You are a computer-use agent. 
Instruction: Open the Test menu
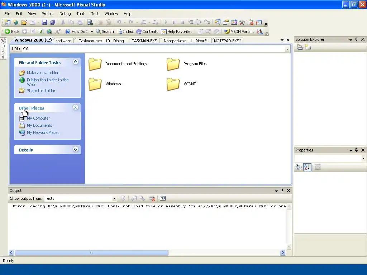[95, 14]
